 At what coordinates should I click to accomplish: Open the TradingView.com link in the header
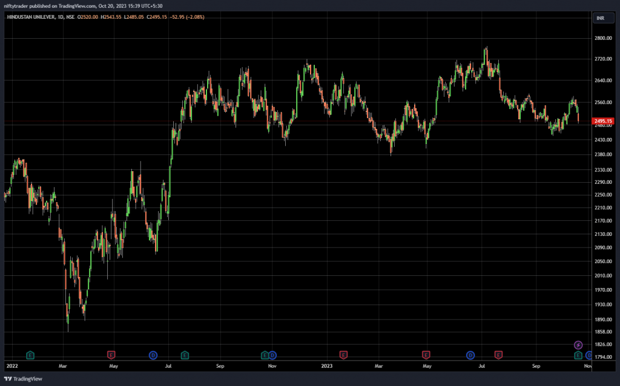click(77, 6)
